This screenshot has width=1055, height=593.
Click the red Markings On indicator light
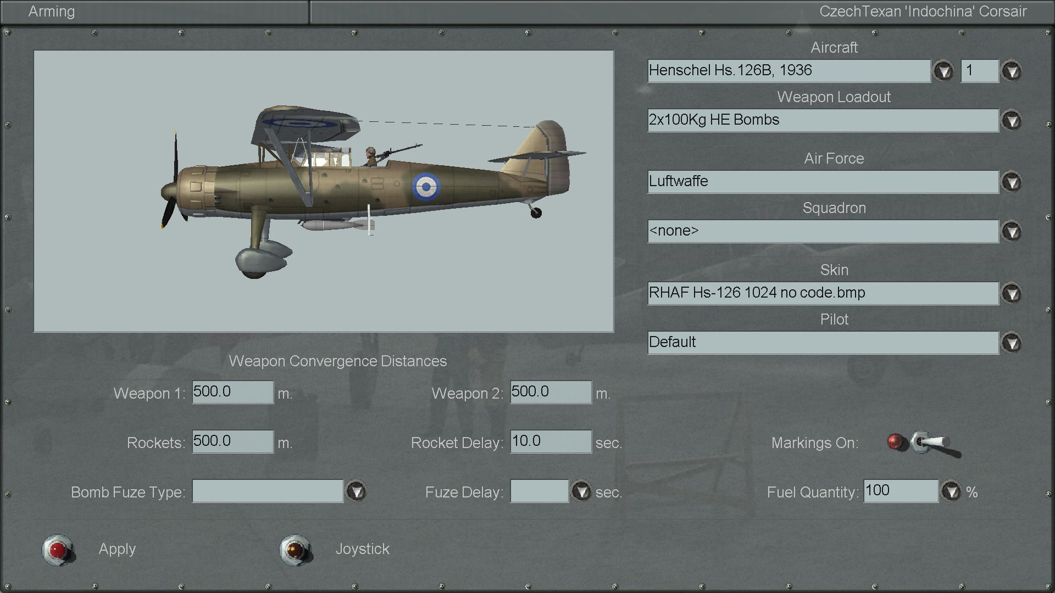click(896, 441)
